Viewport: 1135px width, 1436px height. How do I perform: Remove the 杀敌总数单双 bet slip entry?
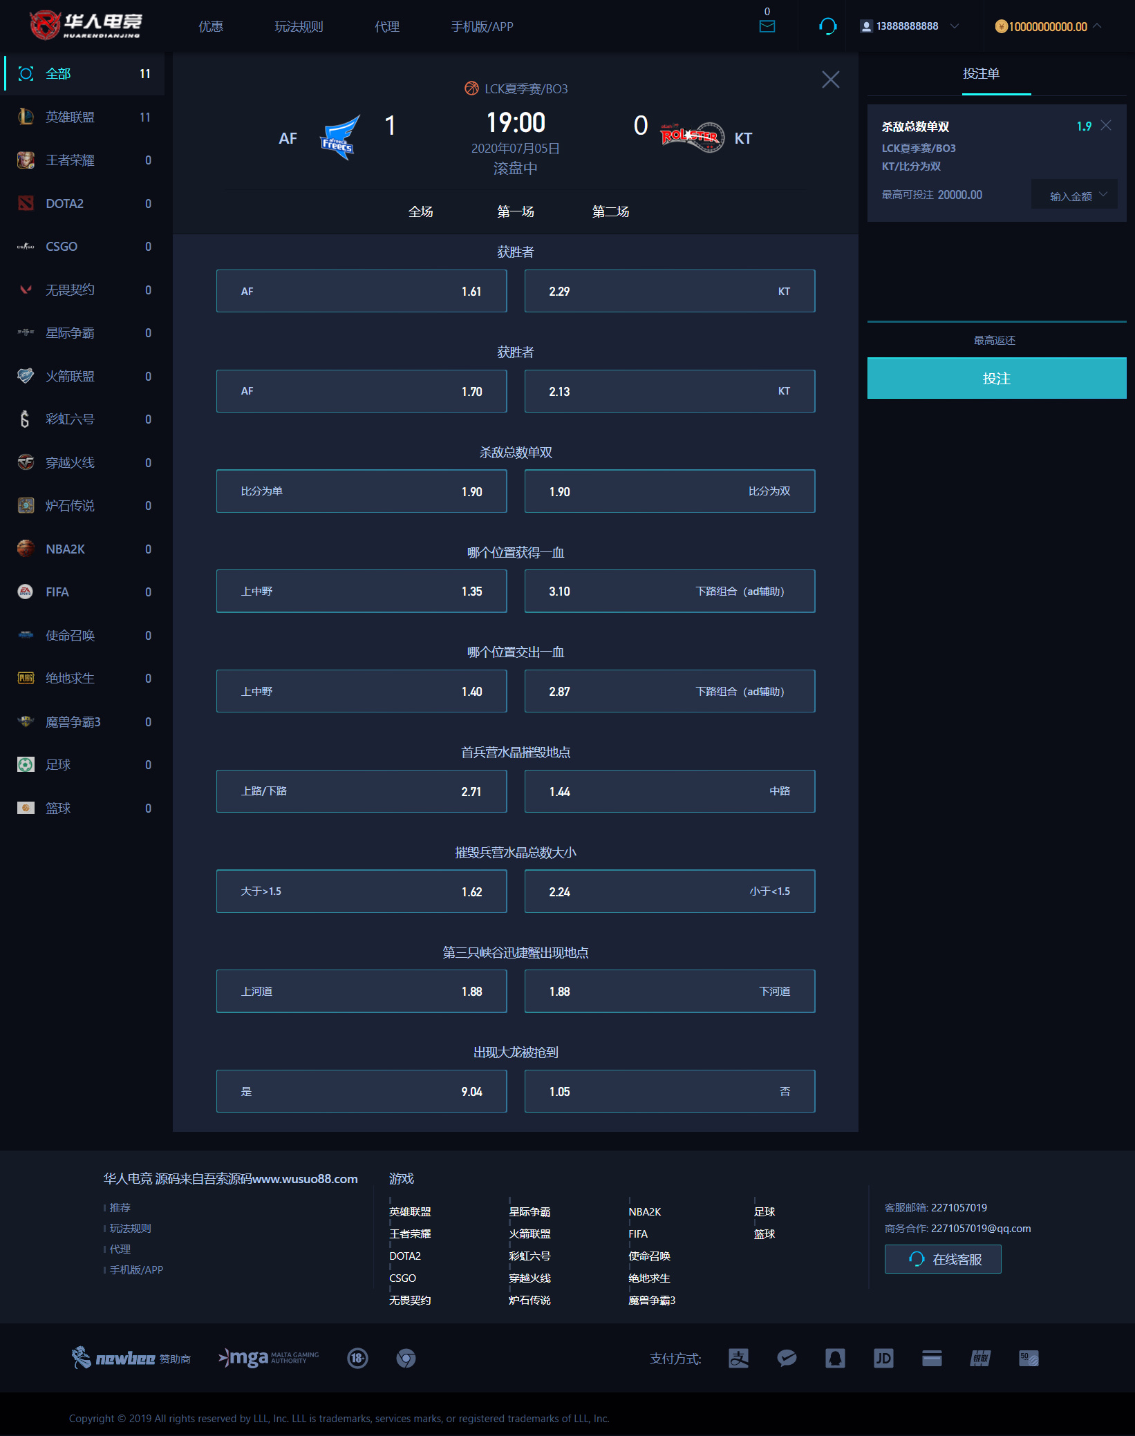coord(1106,125)
